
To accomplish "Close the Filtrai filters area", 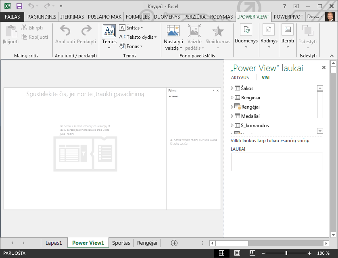I will click(217, 90).
